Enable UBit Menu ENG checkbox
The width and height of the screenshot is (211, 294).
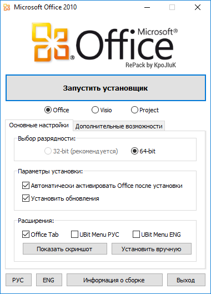click(x=136, y=235)
